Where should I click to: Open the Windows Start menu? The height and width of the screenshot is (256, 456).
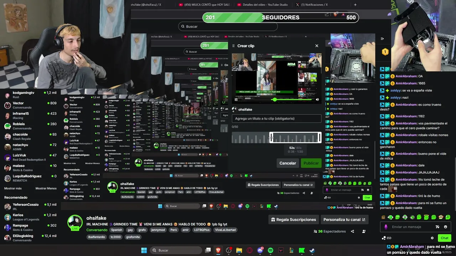[x=144, y=250]
